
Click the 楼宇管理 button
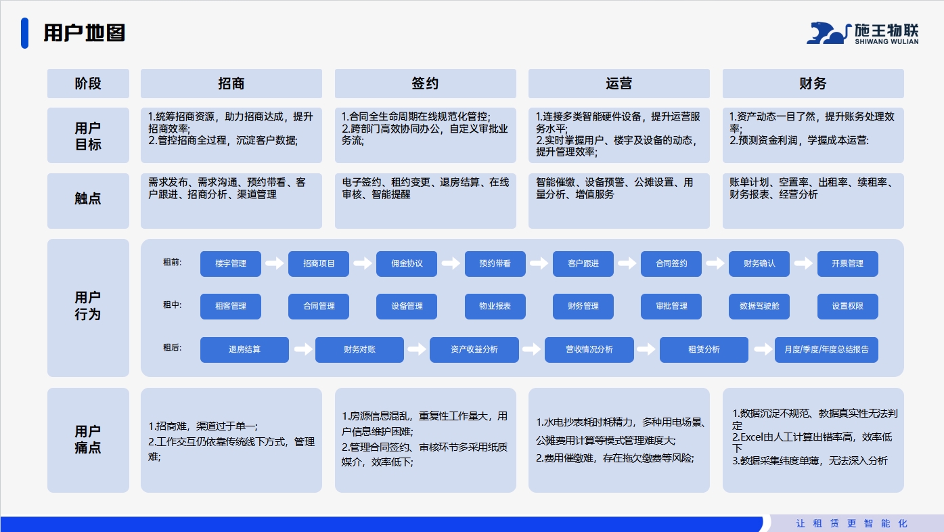[231, 264]
